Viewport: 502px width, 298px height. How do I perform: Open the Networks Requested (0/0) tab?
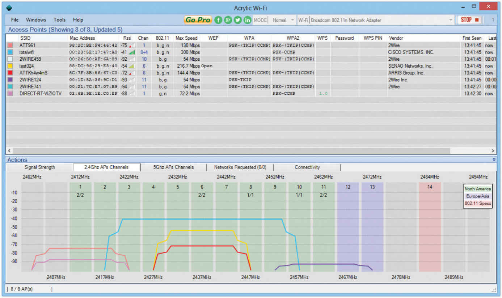240,167
